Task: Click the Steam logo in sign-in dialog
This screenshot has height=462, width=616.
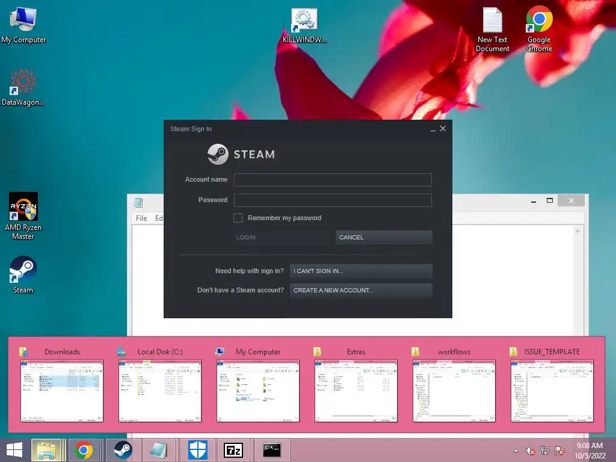Action: (x=218, y=154)
